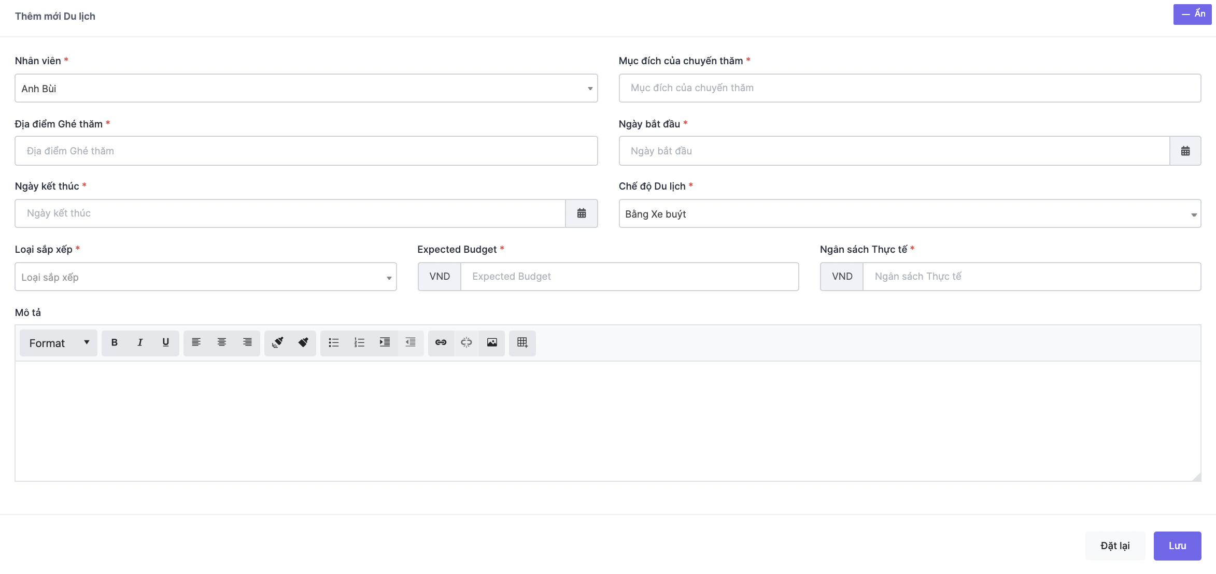Click the Mô tả label
The width and height of the screenshot is (1216, 574).
[x=28, y=312]
